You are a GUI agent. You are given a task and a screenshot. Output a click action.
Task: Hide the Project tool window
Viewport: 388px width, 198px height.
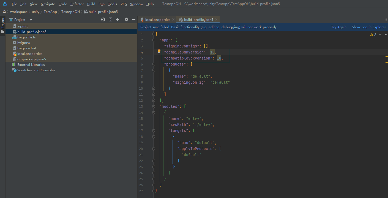coord(134,19)
